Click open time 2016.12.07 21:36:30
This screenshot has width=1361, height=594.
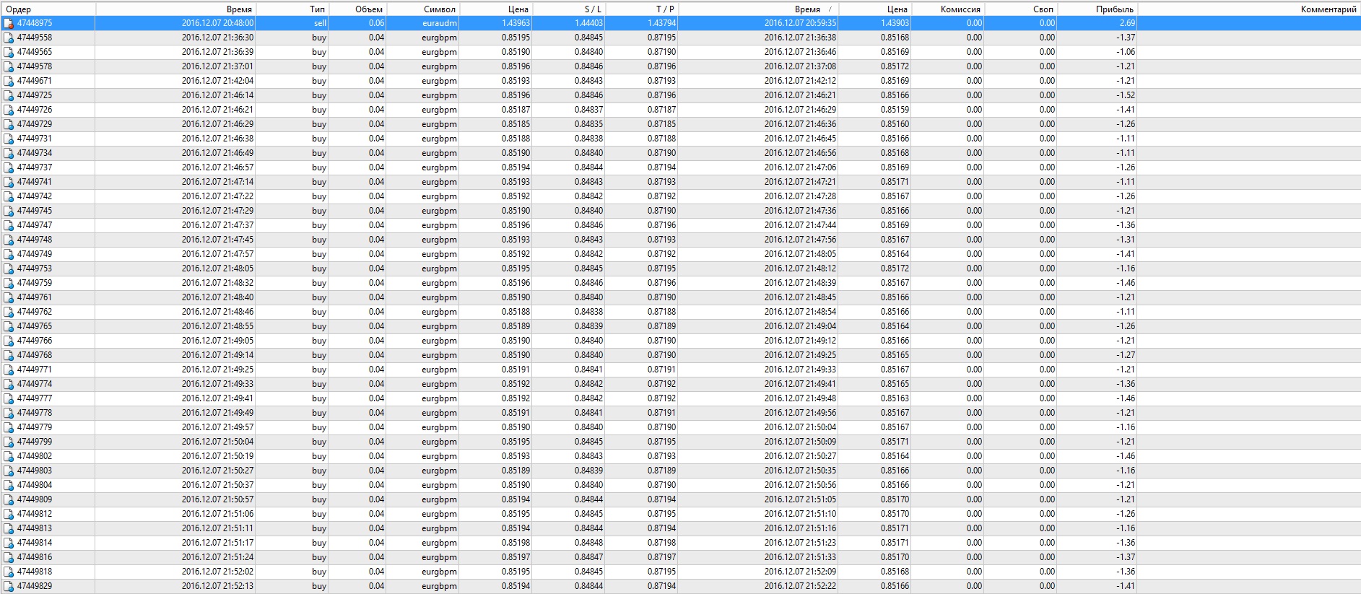[x=217, y=38]
